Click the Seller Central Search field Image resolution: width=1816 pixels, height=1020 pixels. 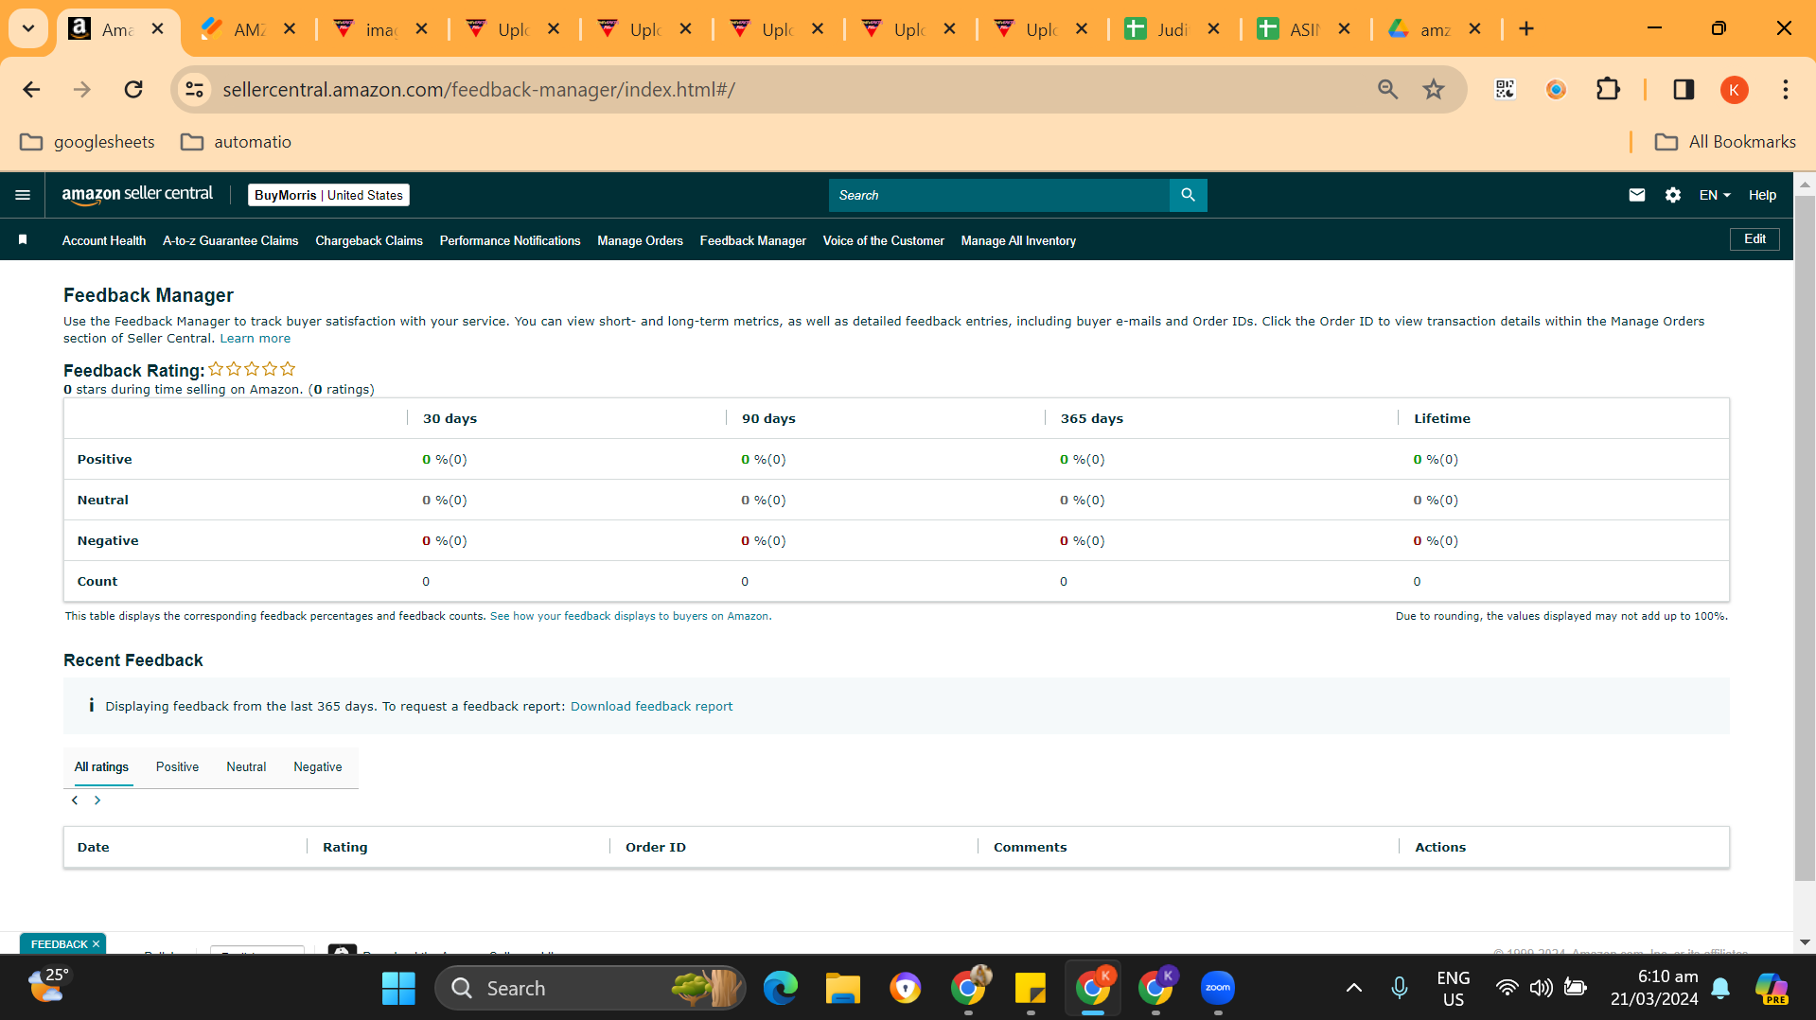tap(999, 195)
